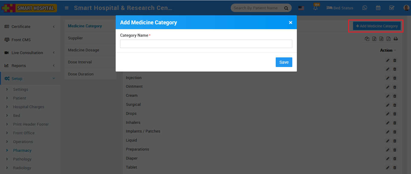This screenshot has height=174, width=411.
Task: Switch to the Supplier tab
Action: pyautogui.click(x=75, y=38)
